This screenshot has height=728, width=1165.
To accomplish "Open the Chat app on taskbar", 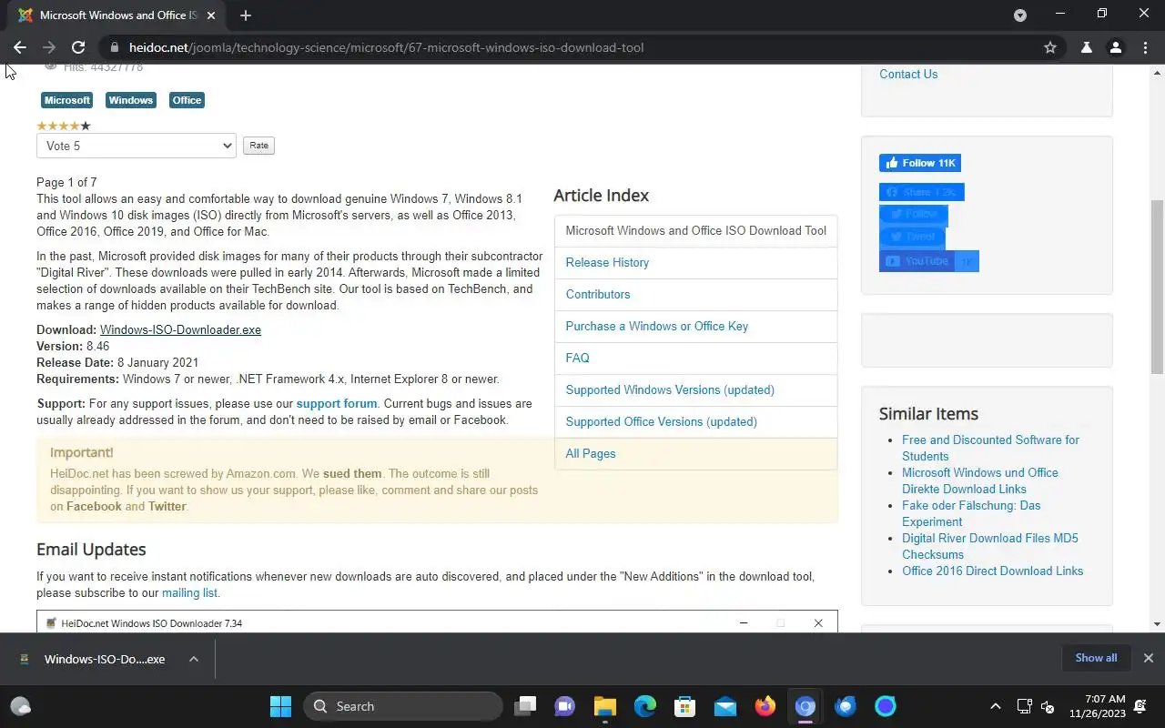I will [565, 706].
